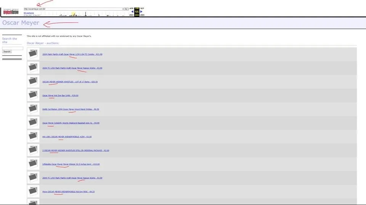The width and height of the screenshot is (366, 205).
Task: Click the Go button beside the URL field
Action: pos(126,9)
